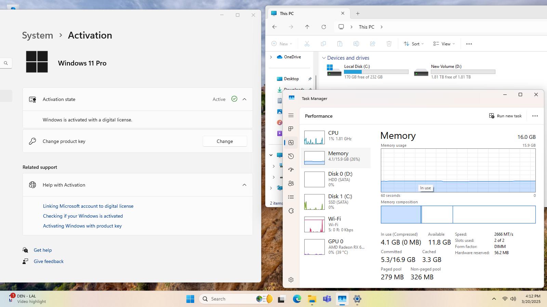Collapse the Activation state section
Image resolution: width=547 pixels, height=307 pixels.
click(244, 99)
